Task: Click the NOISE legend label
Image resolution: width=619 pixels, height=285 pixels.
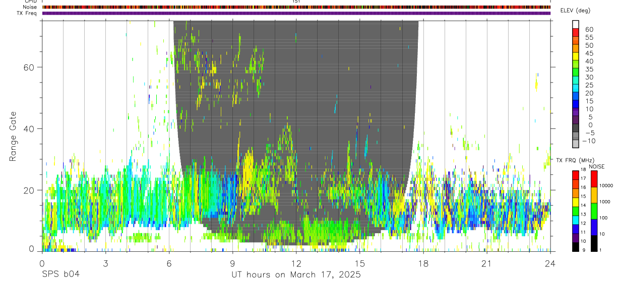Action: (595, 166)
